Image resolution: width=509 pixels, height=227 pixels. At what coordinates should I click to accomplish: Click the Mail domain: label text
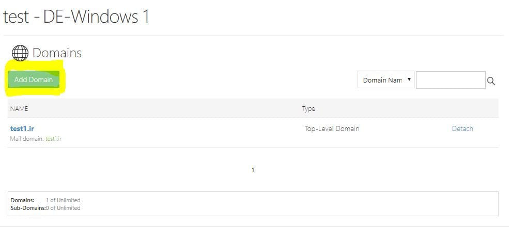[x=27, y=139]
